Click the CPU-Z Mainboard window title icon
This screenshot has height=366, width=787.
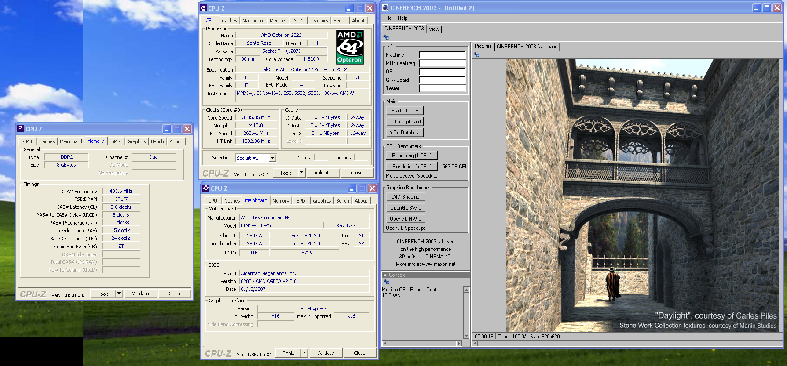(206, 188)
